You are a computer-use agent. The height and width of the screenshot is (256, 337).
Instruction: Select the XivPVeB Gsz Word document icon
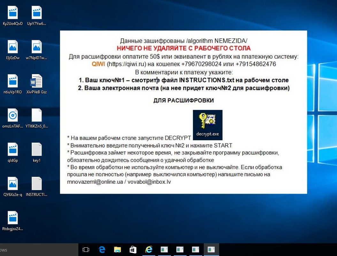click(x=36, y=81)
